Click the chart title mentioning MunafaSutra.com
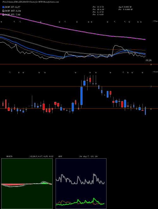This screenshot has width=158, height=209. [x=31, y=2]
